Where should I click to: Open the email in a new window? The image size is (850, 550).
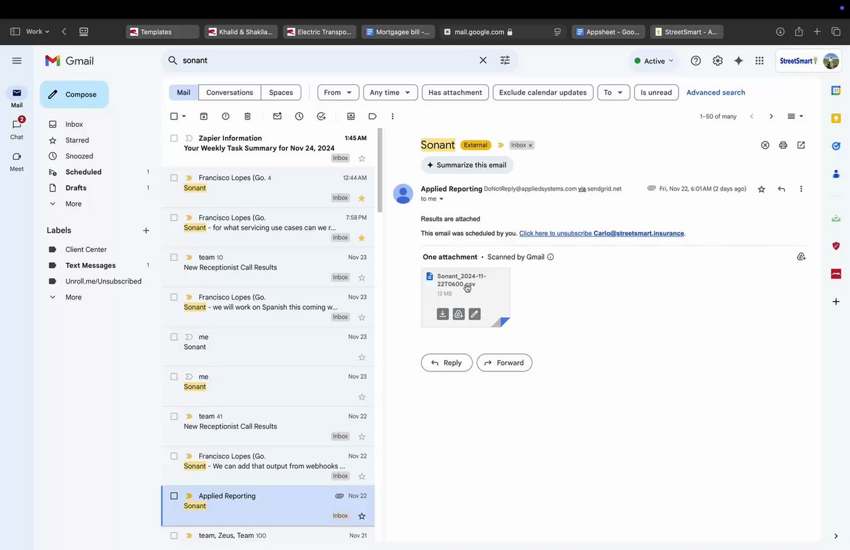pyautogui.click(x=801, y=145)
